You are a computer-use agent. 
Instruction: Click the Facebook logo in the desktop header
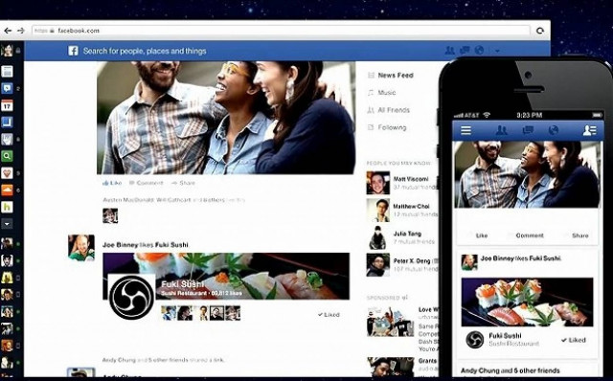coord(73,51)
